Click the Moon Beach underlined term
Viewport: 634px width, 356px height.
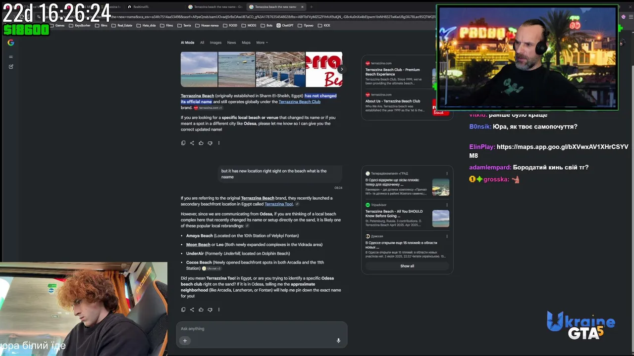point(198,245)
